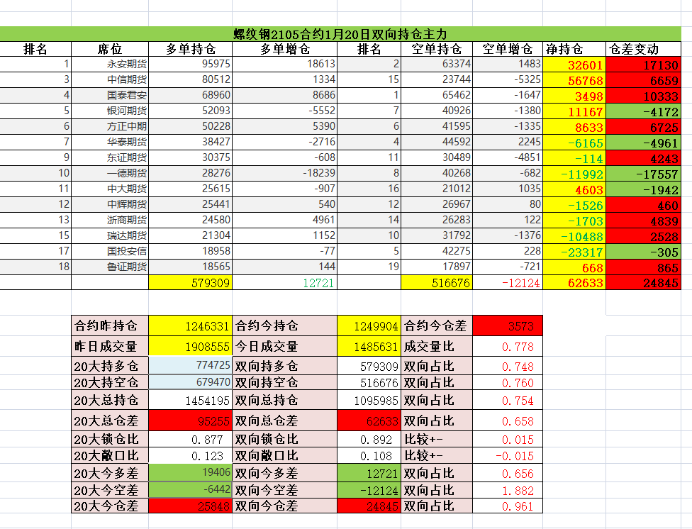
Task: Select the short total cell 516676 in yellow
Action: [437, 283]
